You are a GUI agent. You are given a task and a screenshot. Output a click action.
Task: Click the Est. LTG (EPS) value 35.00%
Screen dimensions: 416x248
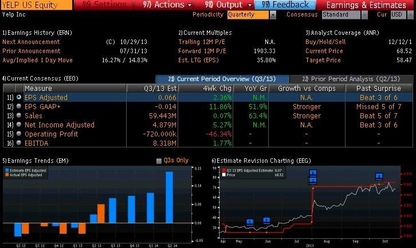266,60
